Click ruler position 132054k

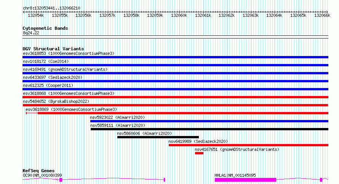(36, 15)
